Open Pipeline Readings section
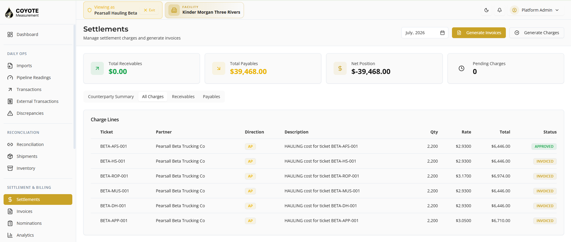This screenshot has height=242, width=571. coord(38,78)
